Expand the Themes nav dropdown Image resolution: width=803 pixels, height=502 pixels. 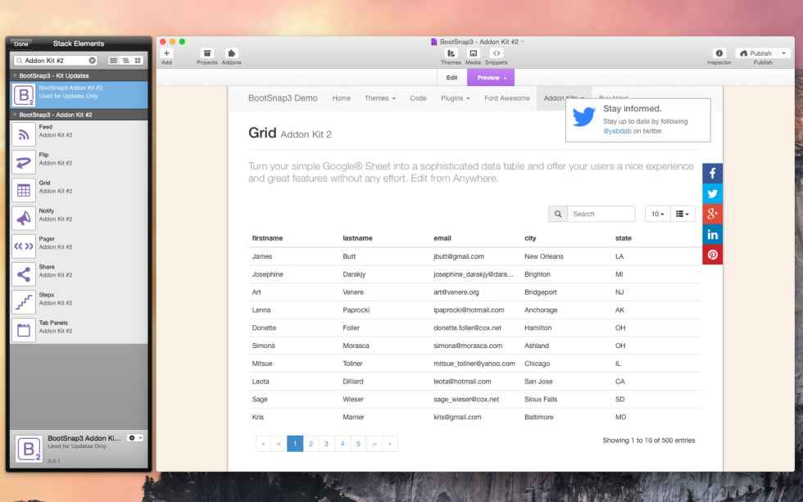[x=380, y=98]
